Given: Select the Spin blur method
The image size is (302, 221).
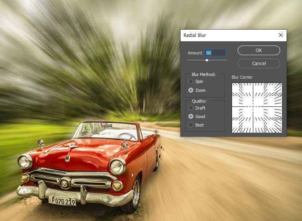Looking at the screenshot, I should click(191, 81).
